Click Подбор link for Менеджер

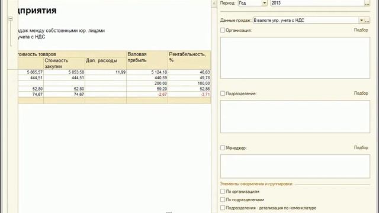pyautogui.click(x=361, y=147)
